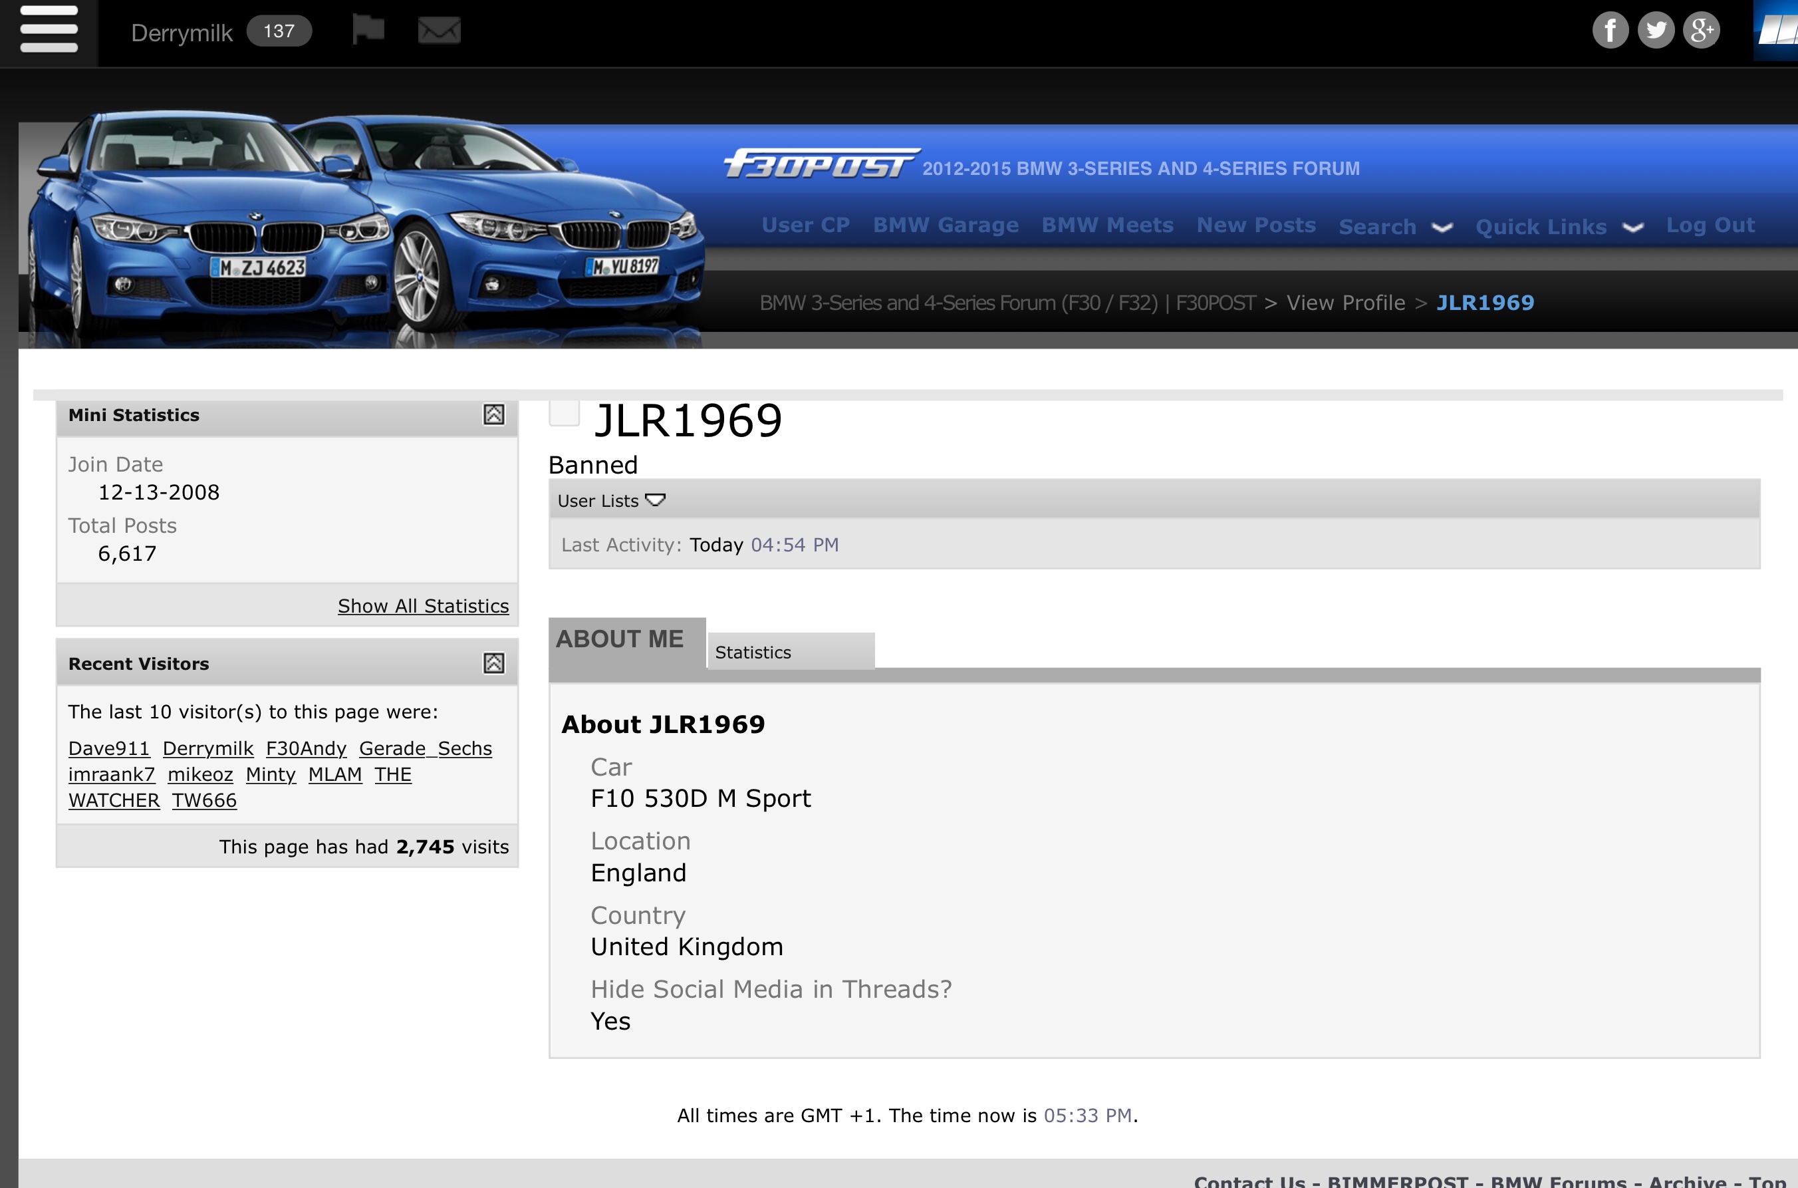1798x1188 pixels.
Task: Click the Twitter bird icon
Action: [1656, 31]
